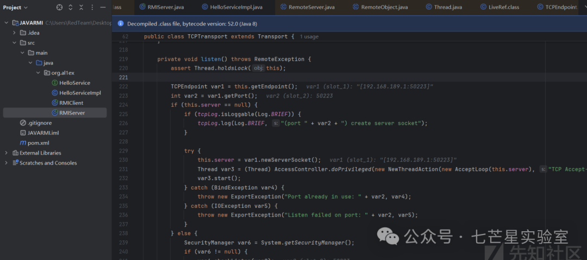Click the listen() method name on line 219

click(211, 59)
